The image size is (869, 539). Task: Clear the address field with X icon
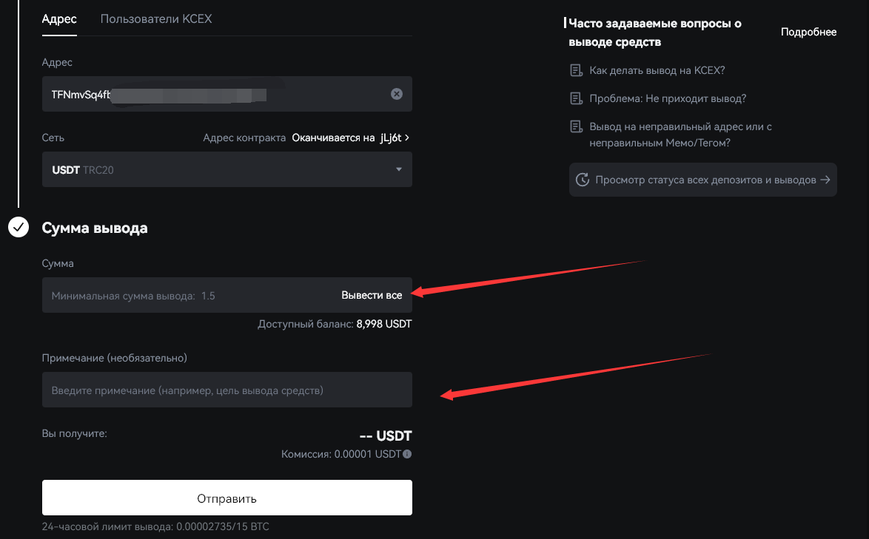[x=397, y=94]
